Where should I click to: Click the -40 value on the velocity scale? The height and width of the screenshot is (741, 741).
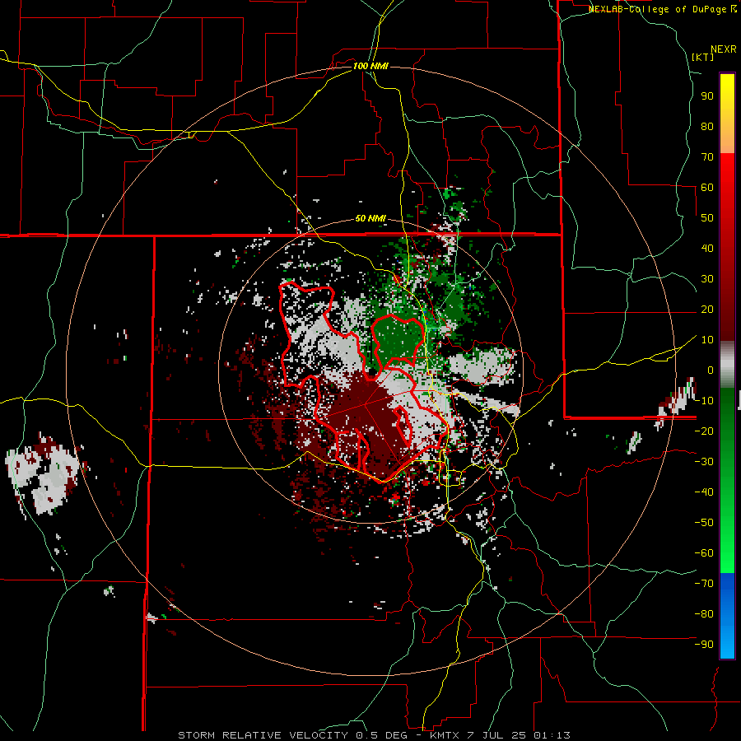click(x=704, y=492)
